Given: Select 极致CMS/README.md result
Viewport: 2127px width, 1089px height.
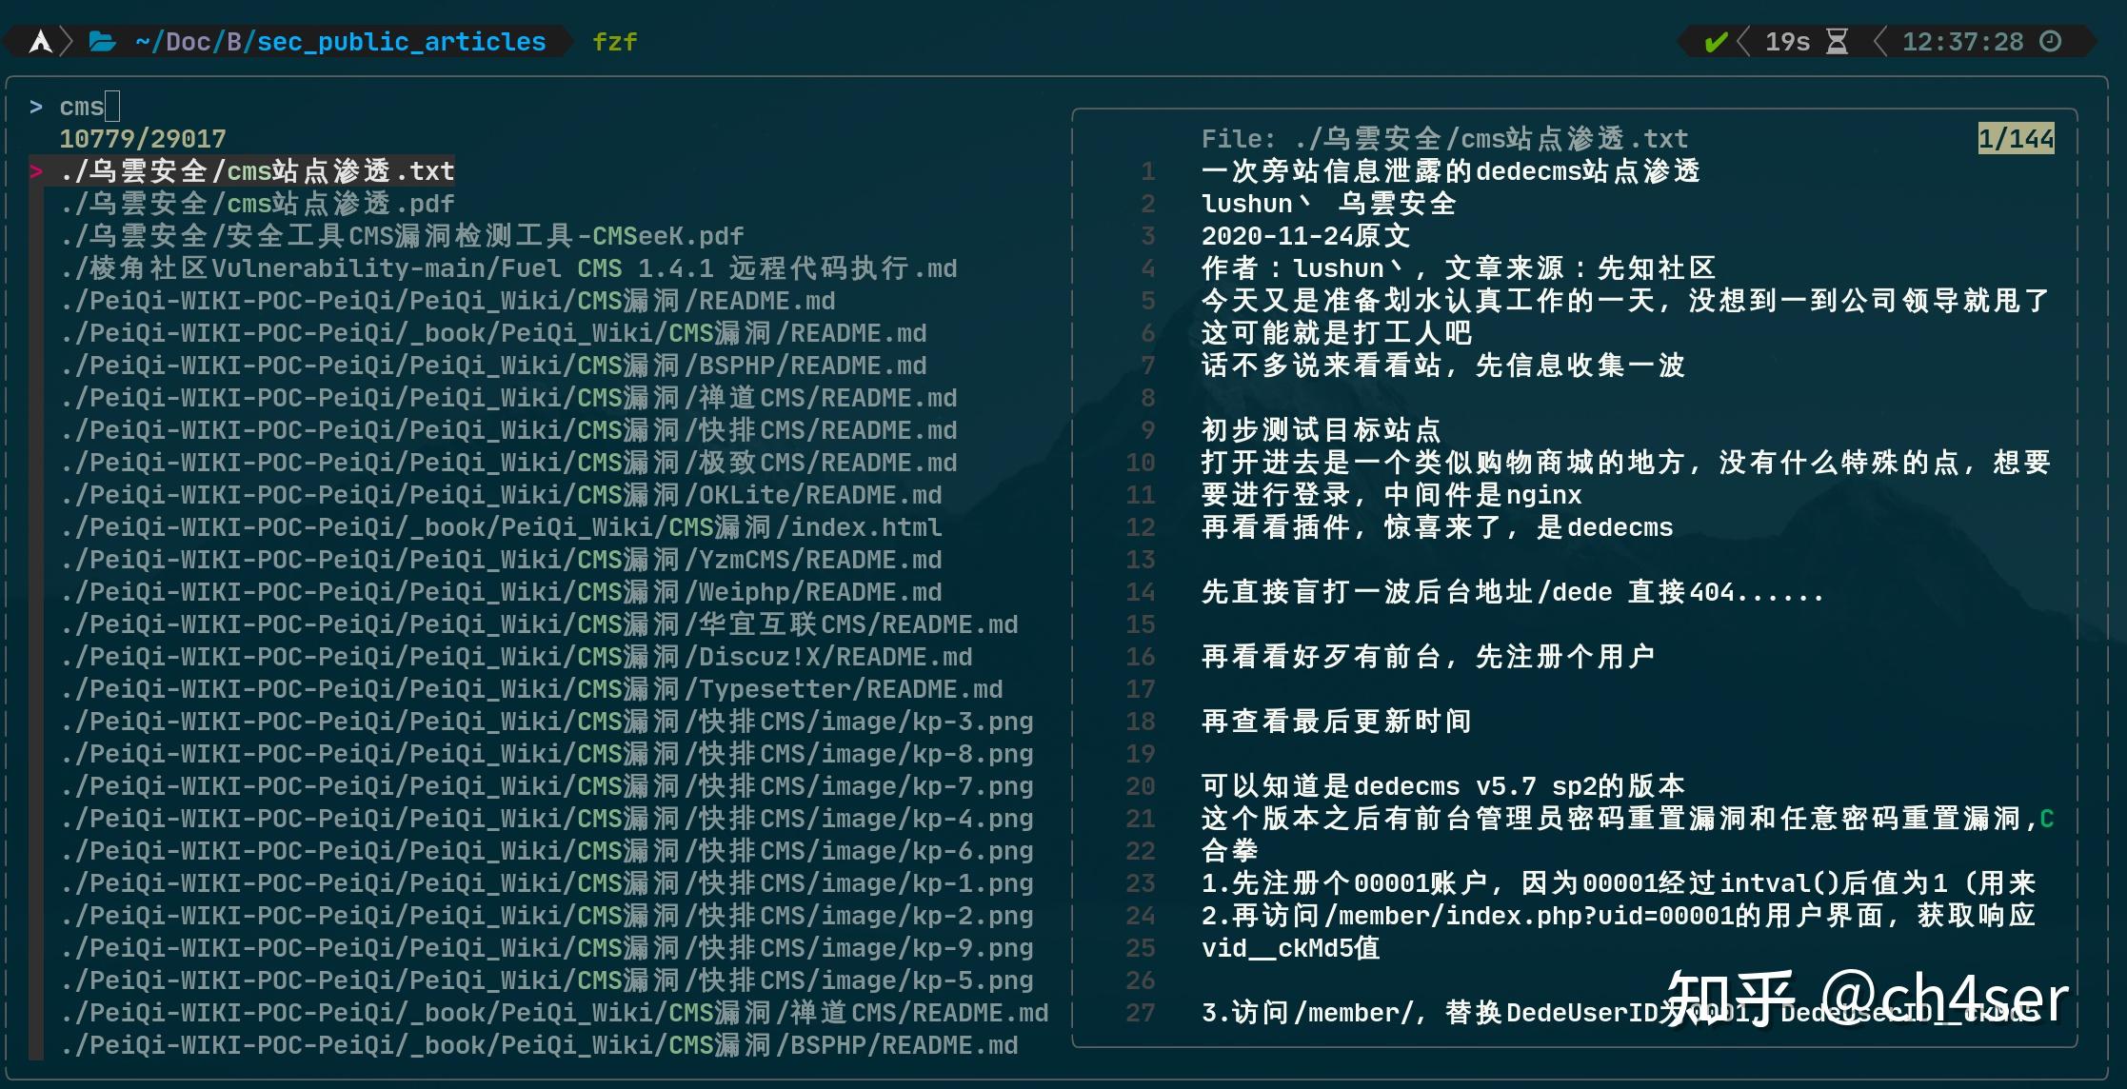Looking at the screenshot, I should [x=508, y=463].
